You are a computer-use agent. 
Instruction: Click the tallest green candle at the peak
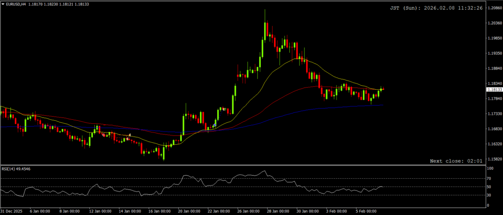tap(265, 30)
